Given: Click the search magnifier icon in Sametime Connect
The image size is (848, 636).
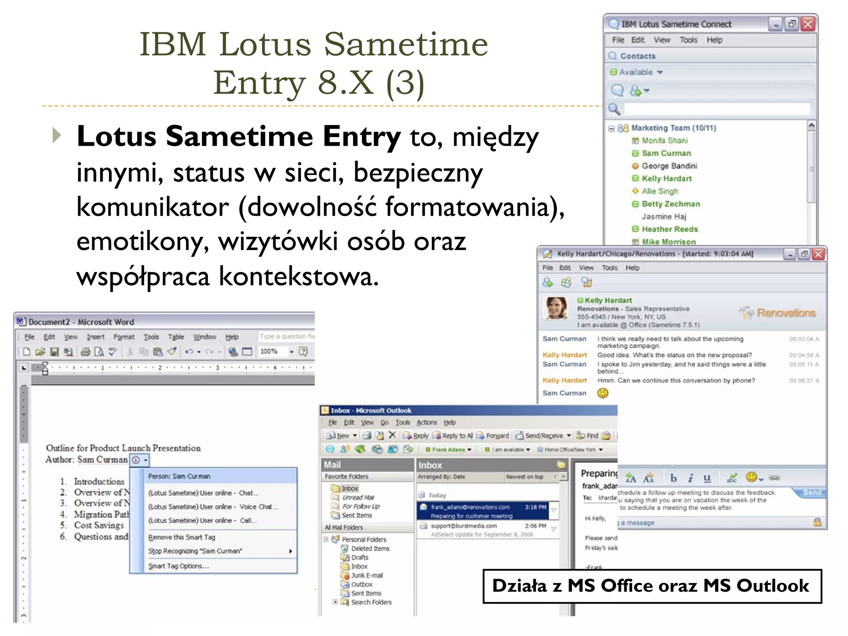Looking at the screenshot, I should click(614, 109).
